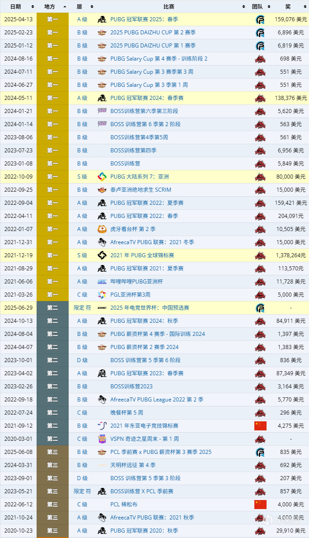This screenshot has width=309, height=538.
Task: Click D 级 tier in 2023-10-01 row
Action: coord(82,360)
